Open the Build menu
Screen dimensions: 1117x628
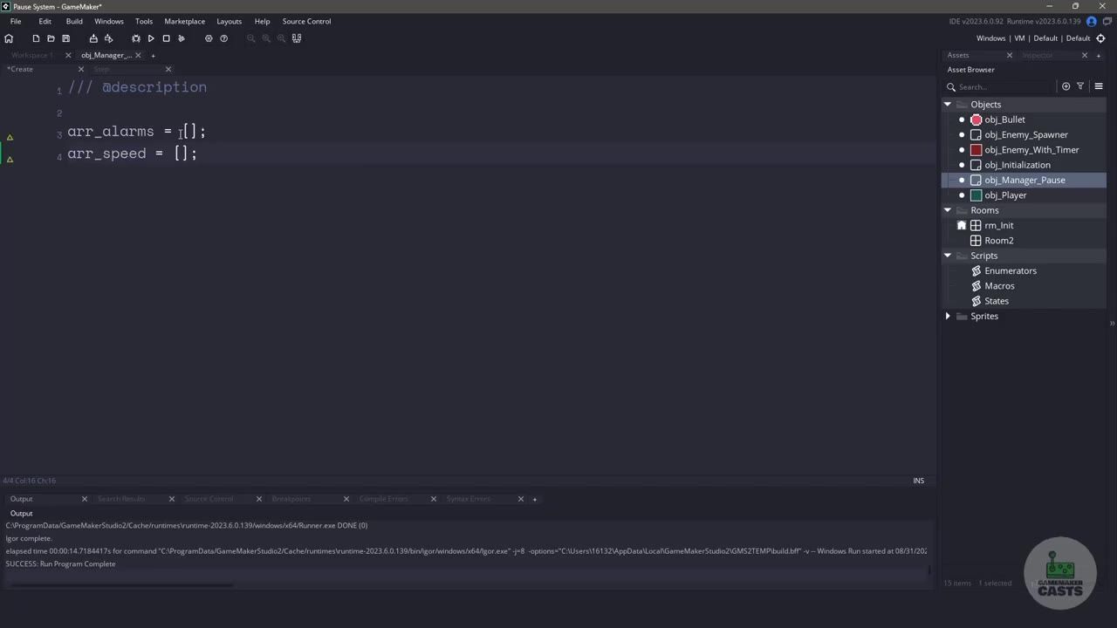[x=74, y=21]
